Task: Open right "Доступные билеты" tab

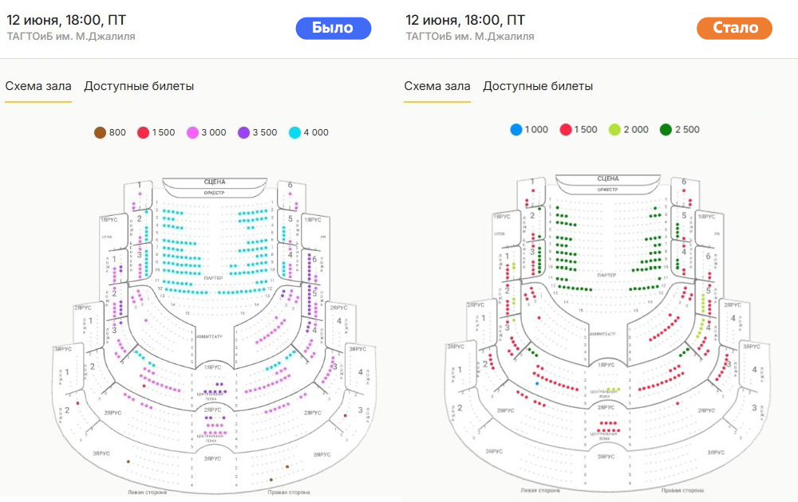Action: [538, 86]
